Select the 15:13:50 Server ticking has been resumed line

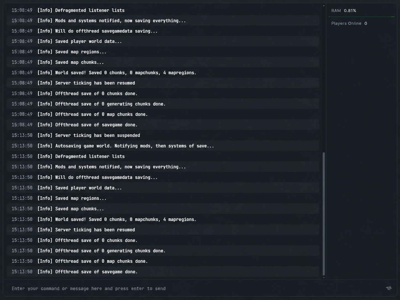point(163,230)
